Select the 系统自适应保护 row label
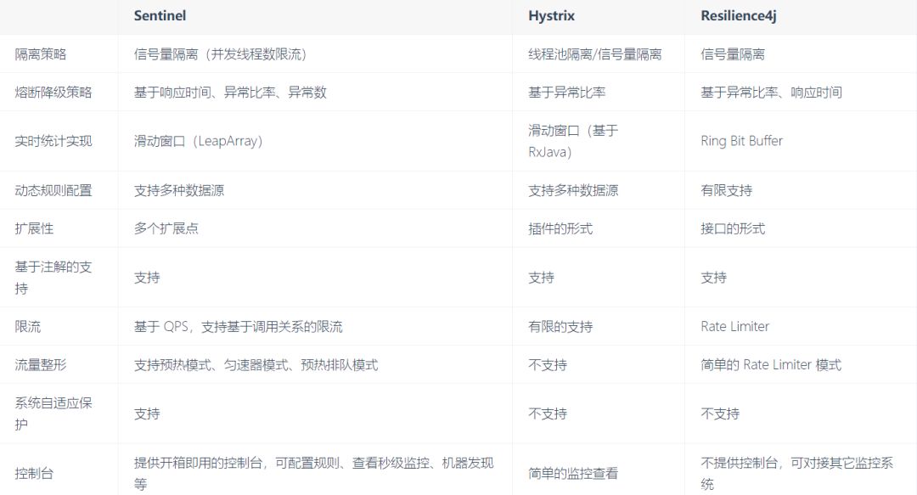The width and height of the screenshot is (917, 495). 53,413
